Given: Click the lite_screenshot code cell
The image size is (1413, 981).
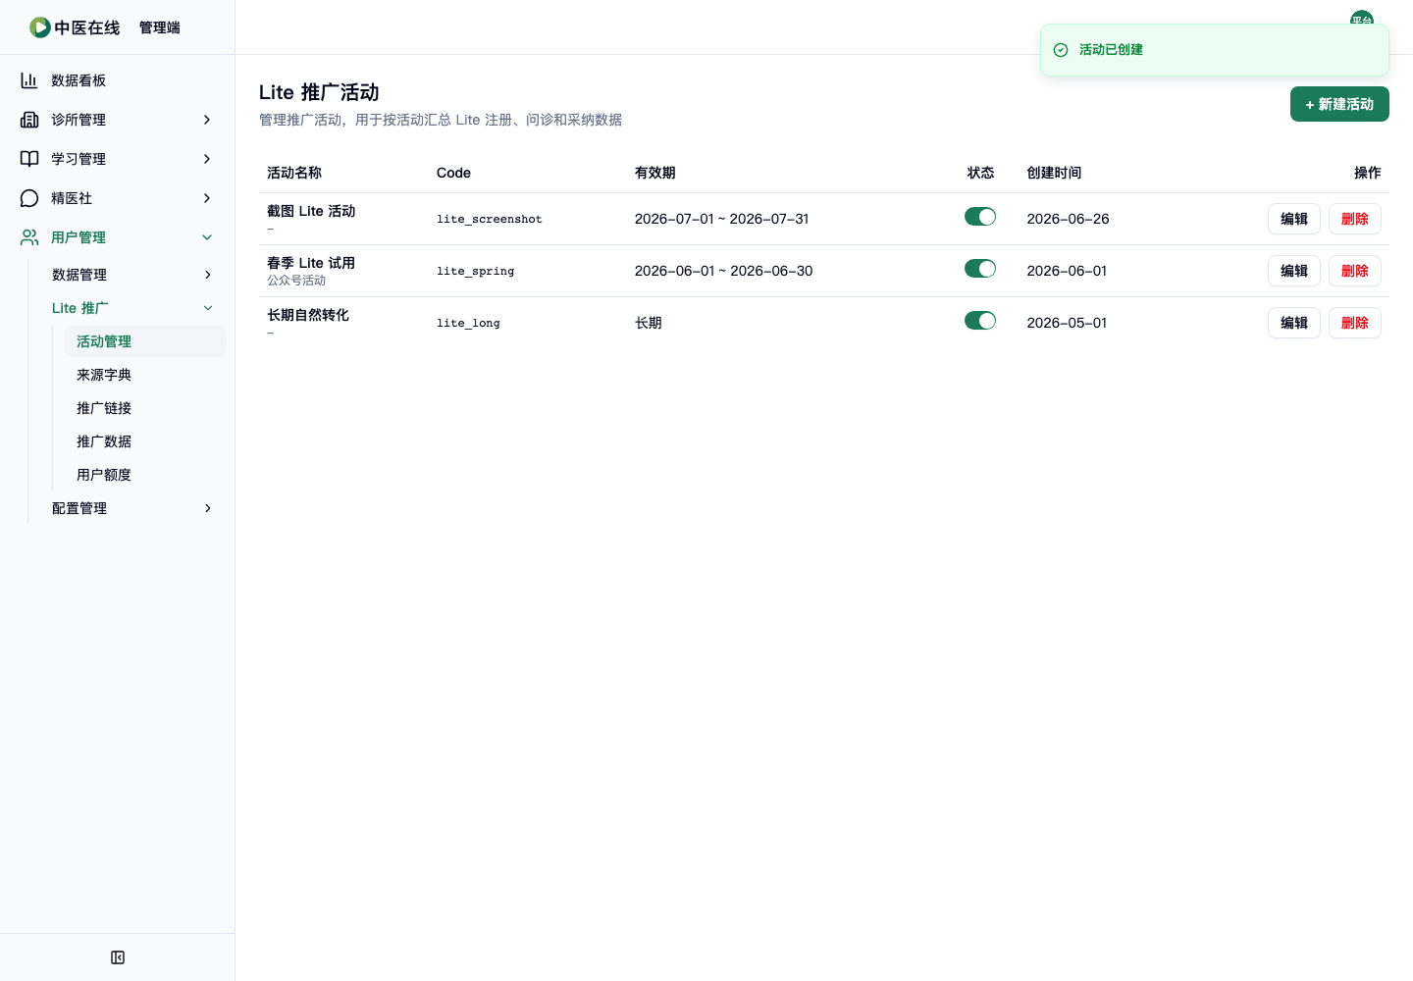Looking at the screenshot, I should [490, 219].
